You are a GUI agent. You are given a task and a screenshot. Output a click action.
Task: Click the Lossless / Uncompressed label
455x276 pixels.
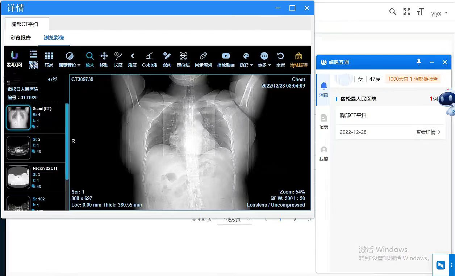point(276,205)
